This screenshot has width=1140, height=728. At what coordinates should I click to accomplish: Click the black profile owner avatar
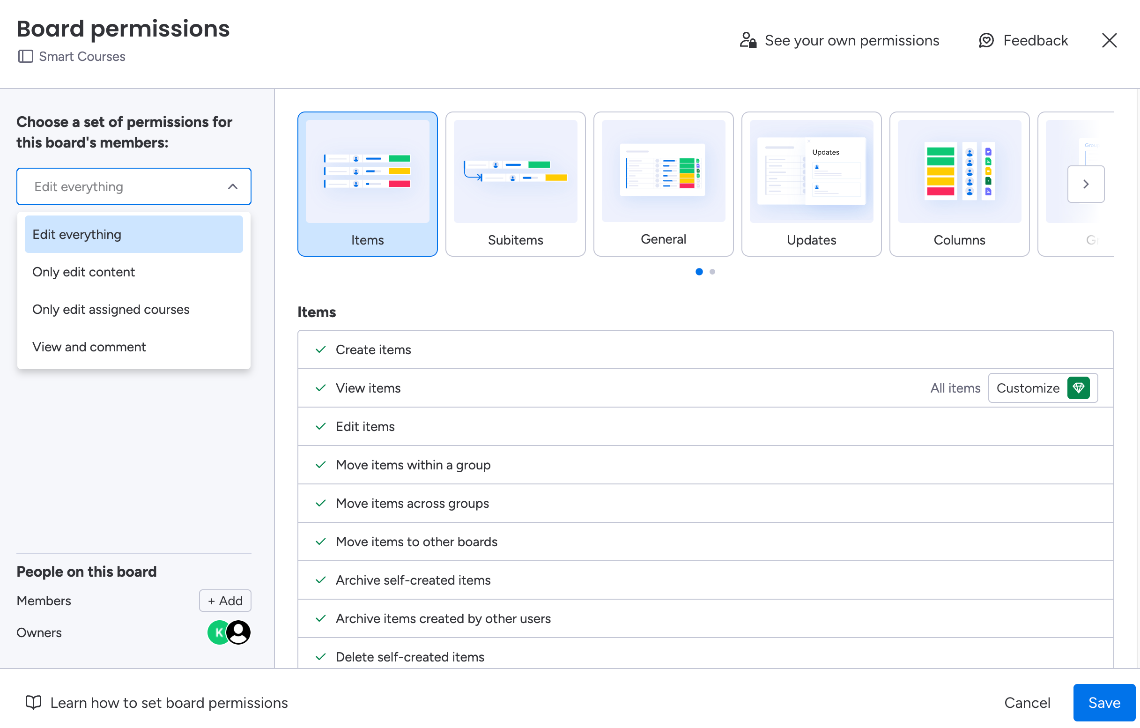(238, 632)
